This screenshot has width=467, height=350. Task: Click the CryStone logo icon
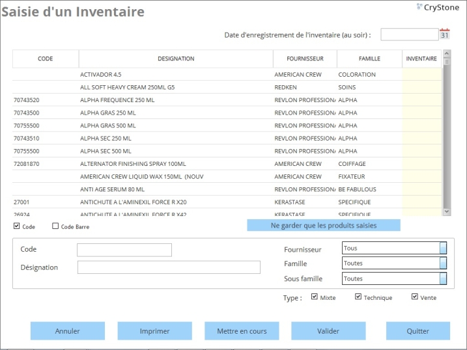[419, 7]
